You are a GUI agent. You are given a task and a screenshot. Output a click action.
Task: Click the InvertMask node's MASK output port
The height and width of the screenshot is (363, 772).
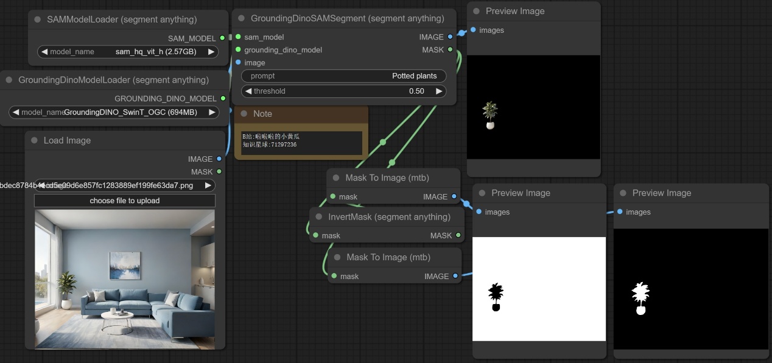[458, 235]
